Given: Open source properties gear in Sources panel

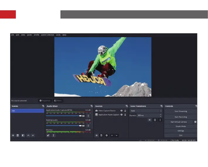Looking at the screenshot, I should pyautogui.click(x=106, y=135).
